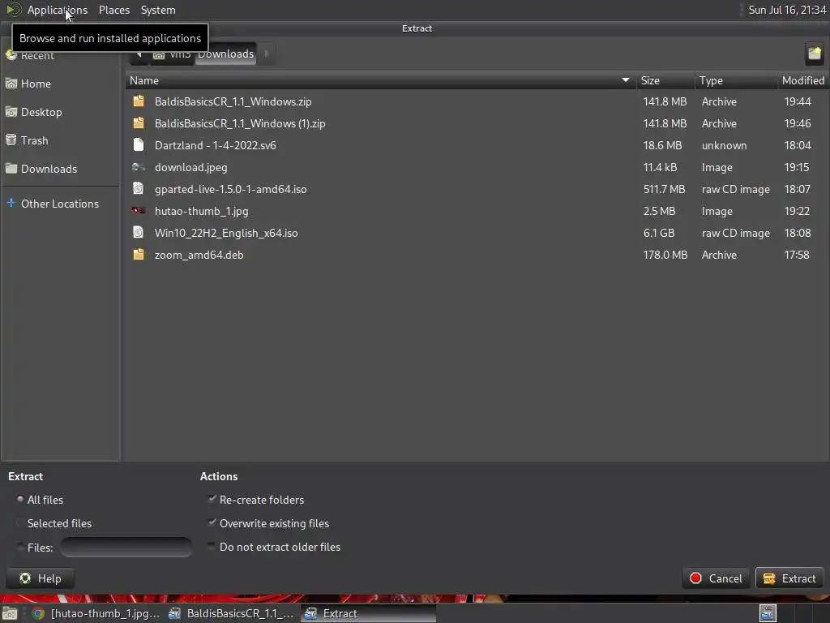
Task: Select BaldisBasicsCR_1.1_Windows.zip
Action: click(233, 101)
